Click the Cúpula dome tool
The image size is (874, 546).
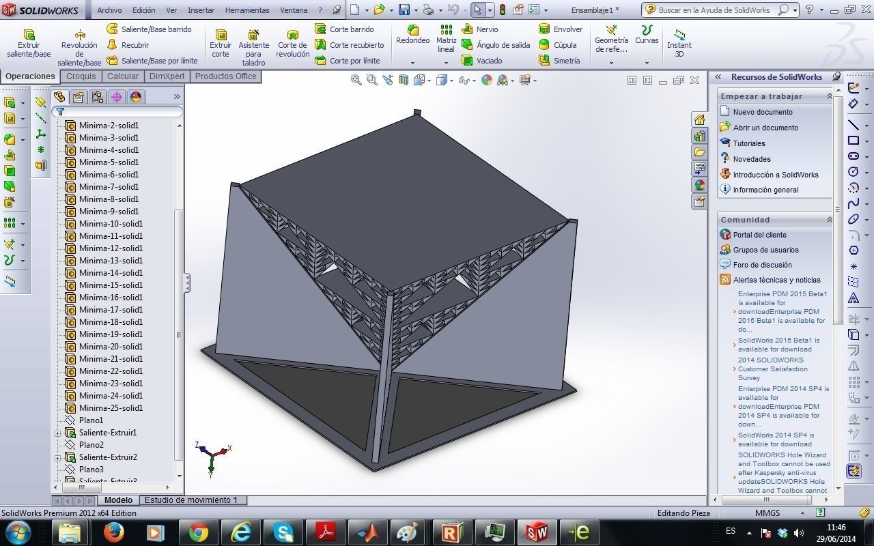(558, 45)
